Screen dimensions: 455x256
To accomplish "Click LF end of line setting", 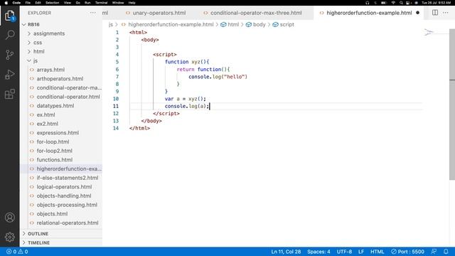I will [361, 252].
